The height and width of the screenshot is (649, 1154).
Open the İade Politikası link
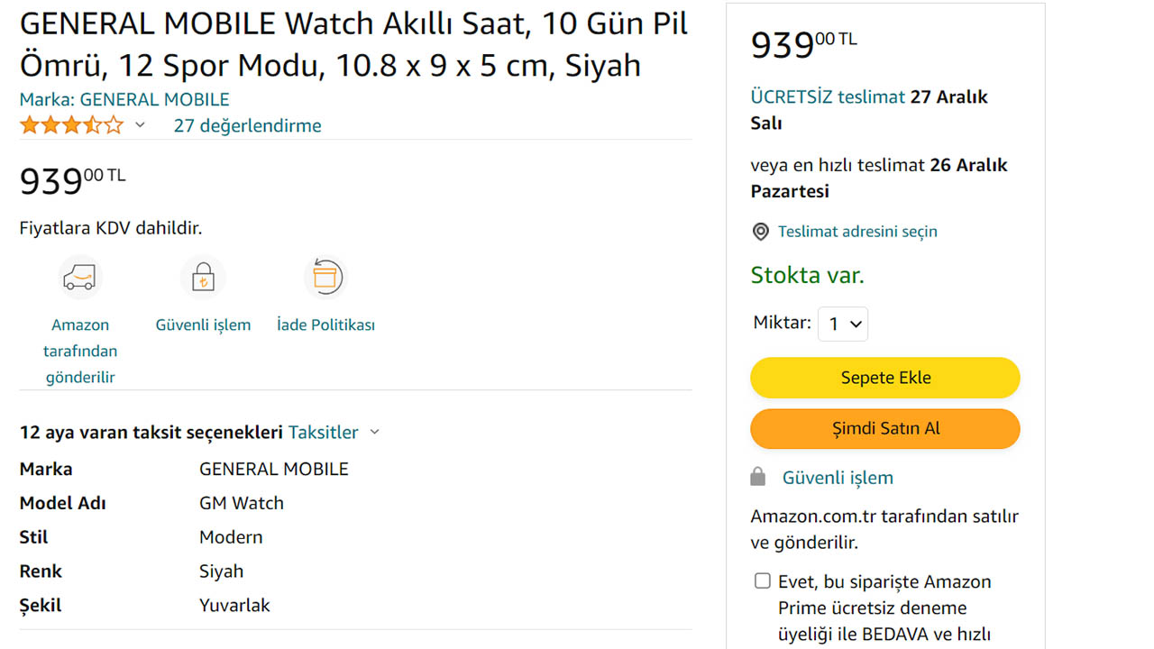pyautogui.click(x=325, y=325)
